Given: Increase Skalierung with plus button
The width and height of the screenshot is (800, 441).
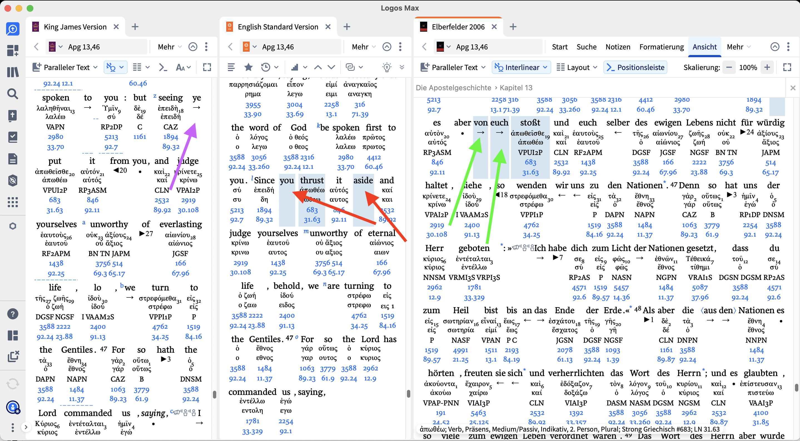Looking at the screenshot, I should tap(767, 67).
